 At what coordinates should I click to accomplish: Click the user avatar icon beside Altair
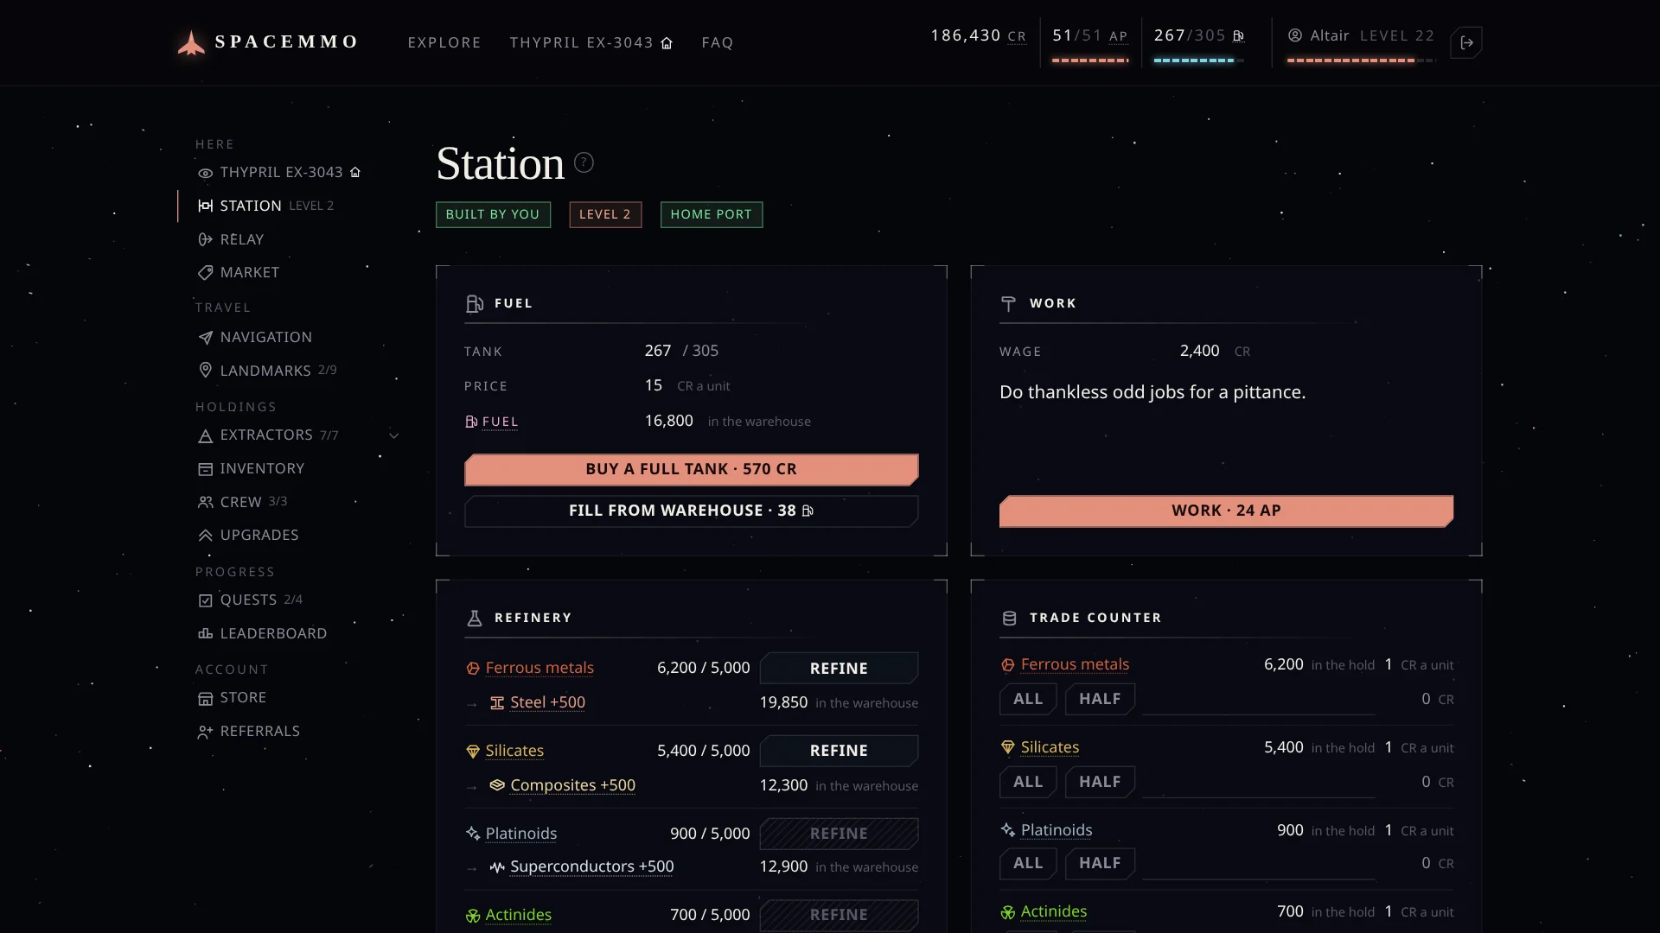pos(1295,35)
